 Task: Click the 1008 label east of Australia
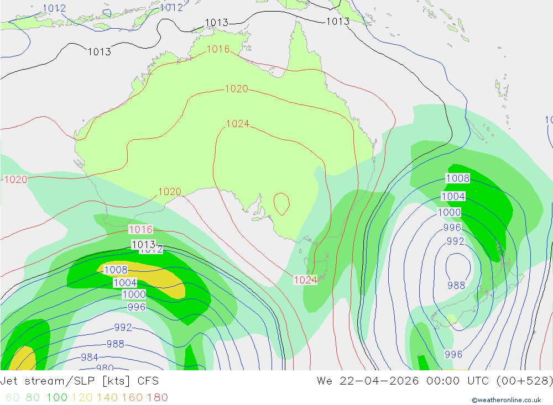(x=458, y=178)
